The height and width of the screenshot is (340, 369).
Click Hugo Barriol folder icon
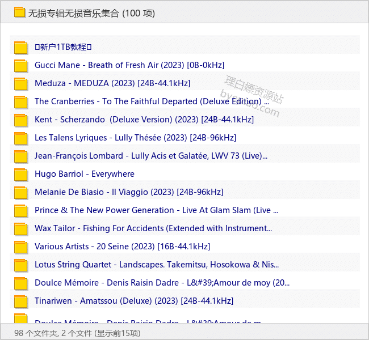21,175
